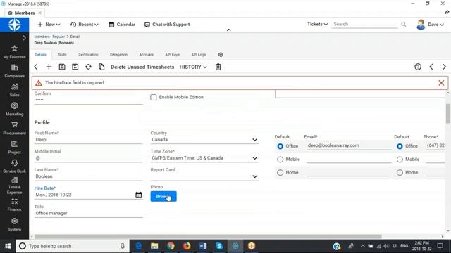Open the Tickets search type dropdown
The image size is (451, 253).
(x=317, y=24)
